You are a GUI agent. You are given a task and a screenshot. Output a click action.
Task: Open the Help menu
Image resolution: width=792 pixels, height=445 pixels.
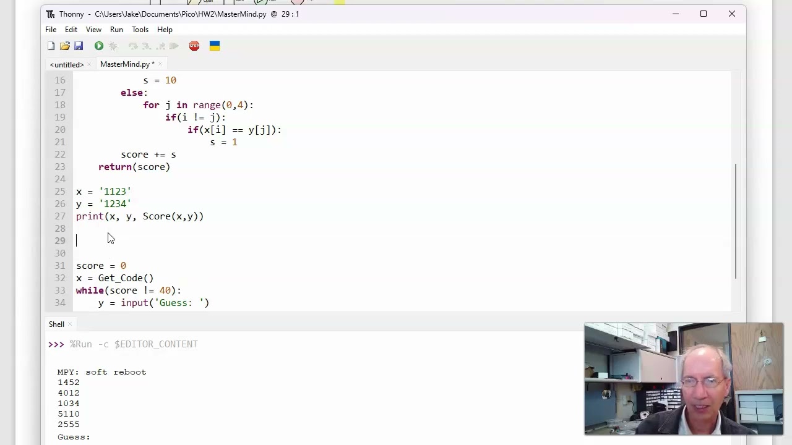pyautogui.click(x=165, y=30)
